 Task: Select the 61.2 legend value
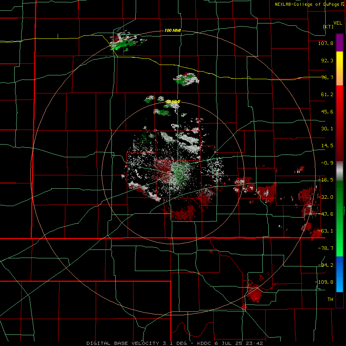(x=327, y=95)
